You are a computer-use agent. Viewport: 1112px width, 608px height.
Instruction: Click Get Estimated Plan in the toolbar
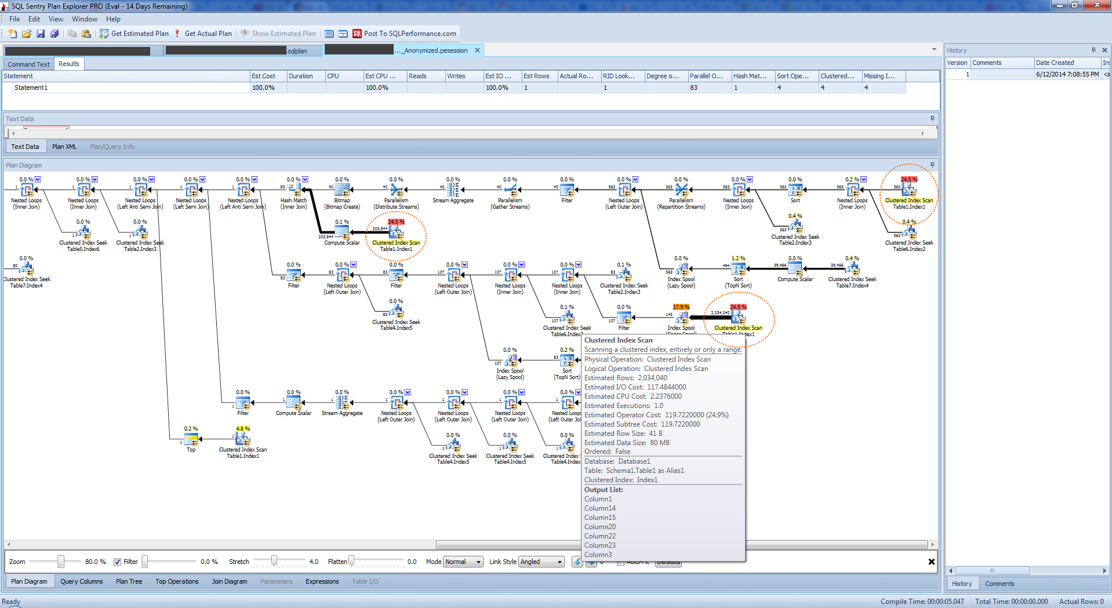134,34
